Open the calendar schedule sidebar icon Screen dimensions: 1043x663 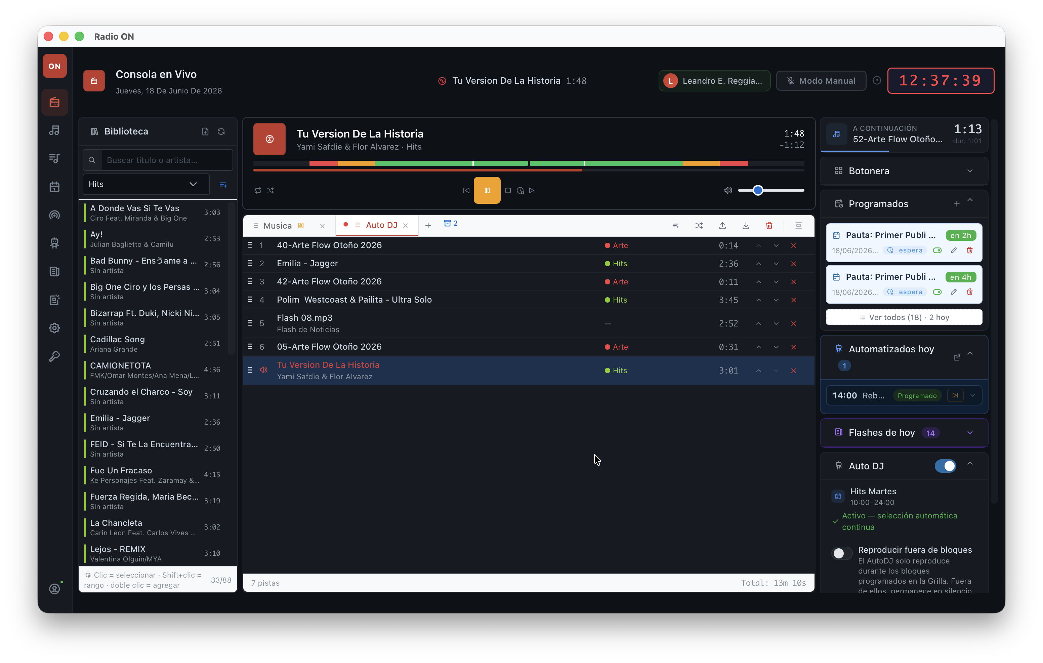coord(54,187)
